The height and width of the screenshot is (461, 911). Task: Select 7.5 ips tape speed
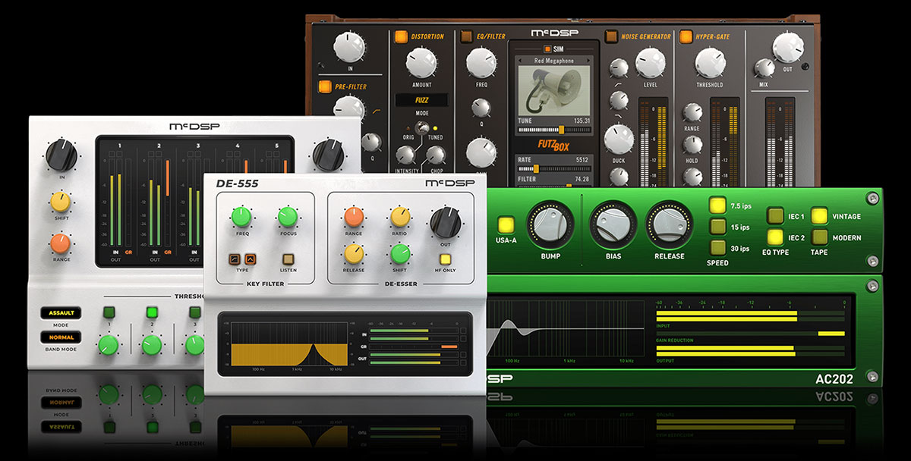[x=717, y=205]
